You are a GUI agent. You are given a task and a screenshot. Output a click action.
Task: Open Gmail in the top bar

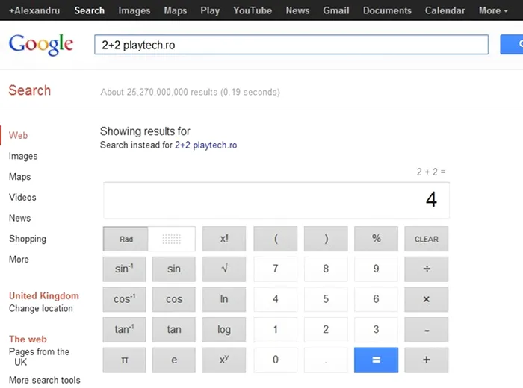pos(336,10)
